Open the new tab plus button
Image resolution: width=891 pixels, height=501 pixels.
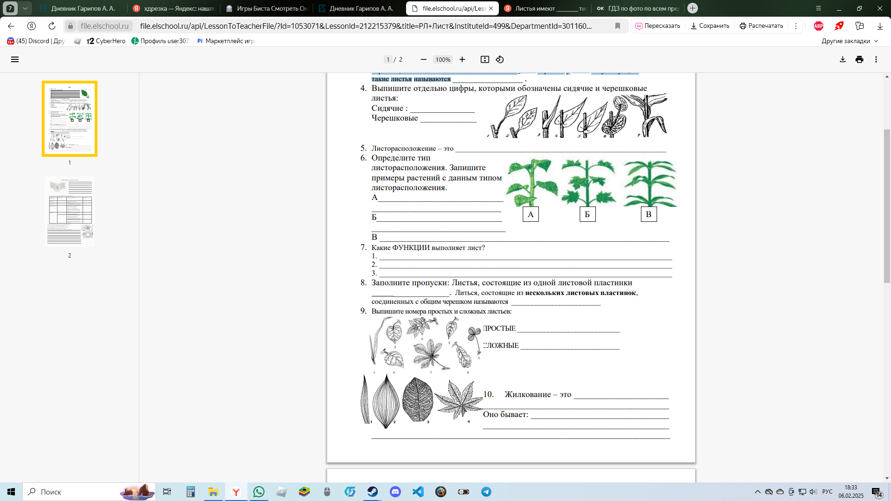click(x=692, y=8)
